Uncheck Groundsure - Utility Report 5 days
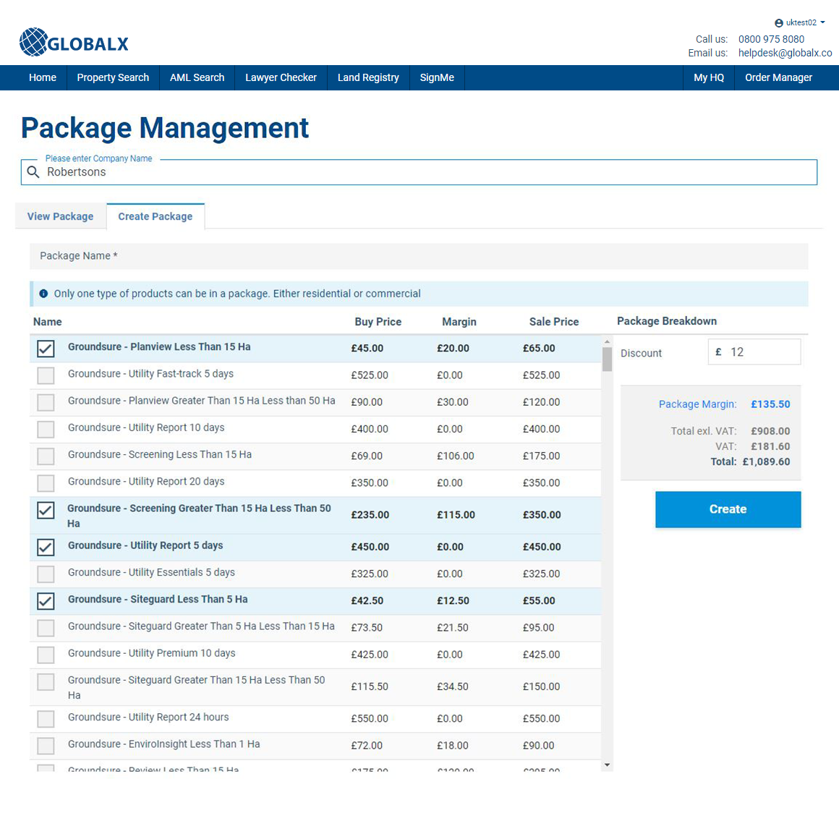This screenshot has width=839, height=813. click(45, 548)
